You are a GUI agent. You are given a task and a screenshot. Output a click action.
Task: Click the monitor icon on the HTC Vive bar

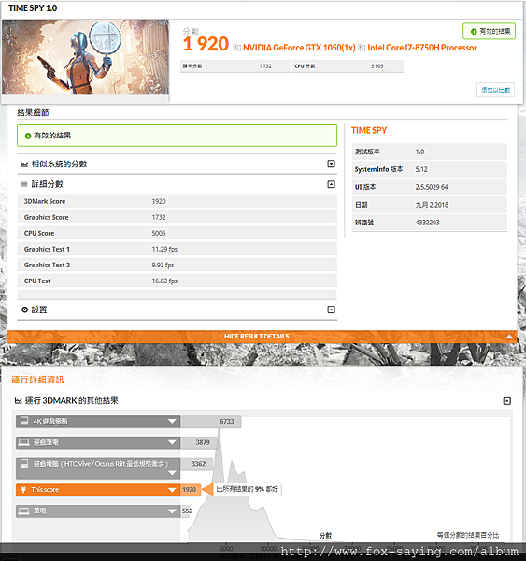(24, 464)
